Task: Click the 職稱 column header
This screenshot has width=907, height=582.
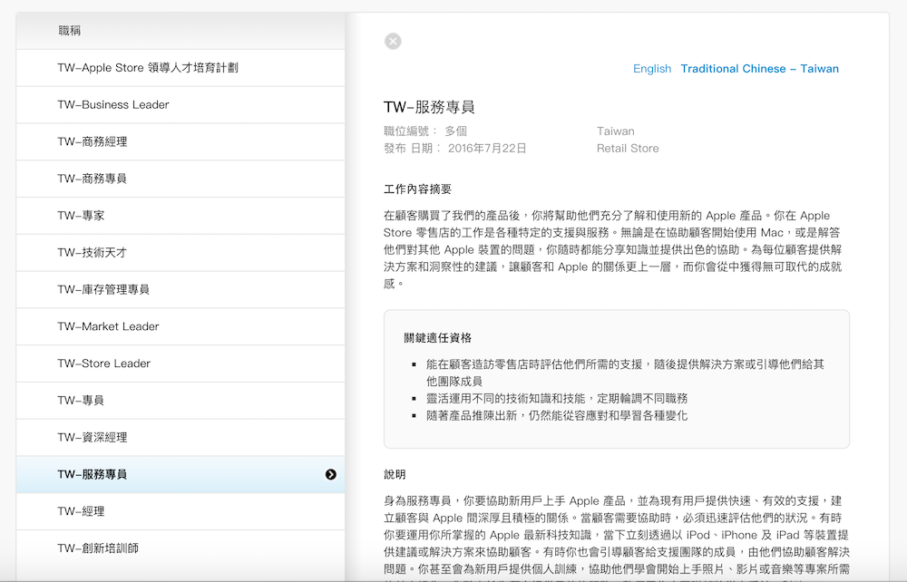Action: 70,31
